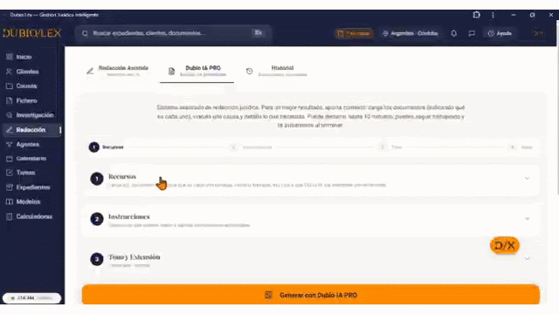Image resolution: width=559 pixels, height=314 pixels.
Task: Select Redacción in the sidebar
Action: click(31, 130)
